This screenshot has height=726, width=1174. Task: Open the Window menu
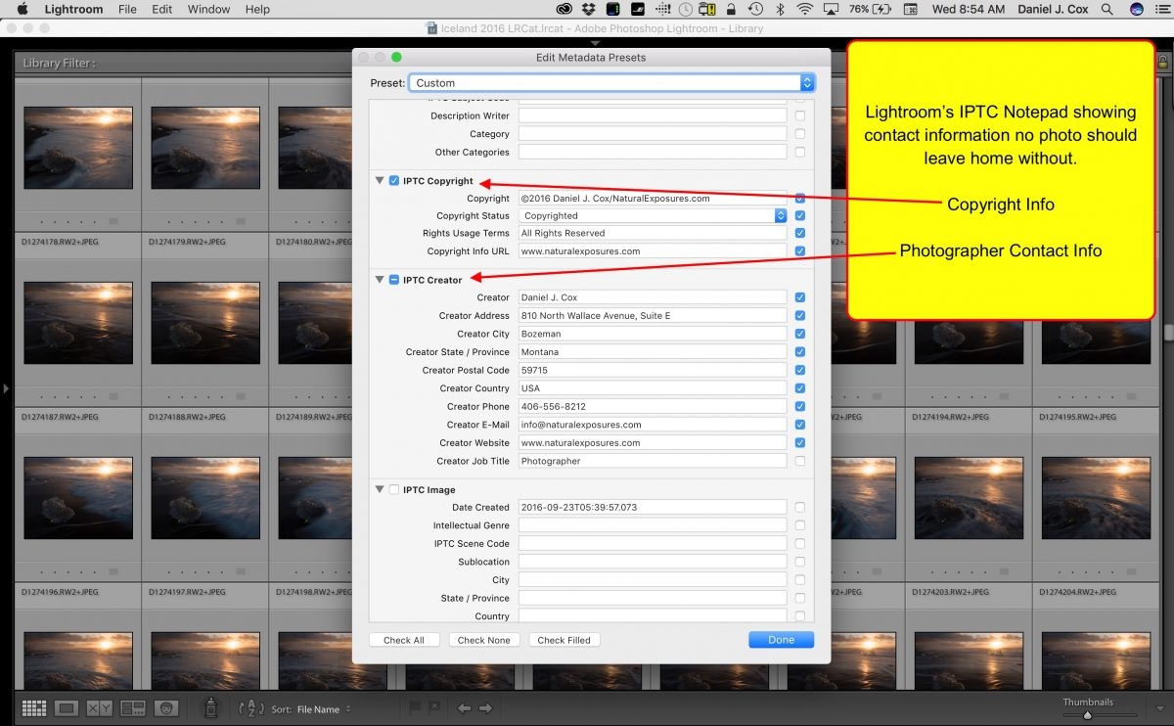pos(208,9)
